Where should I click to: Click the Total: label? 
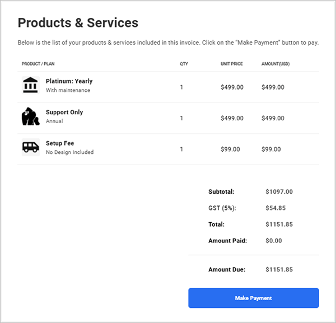click(x=216, y=224)
